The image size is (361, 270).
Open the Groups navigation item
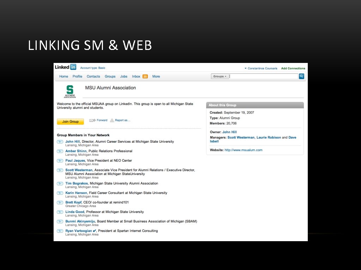click(110, 76)
